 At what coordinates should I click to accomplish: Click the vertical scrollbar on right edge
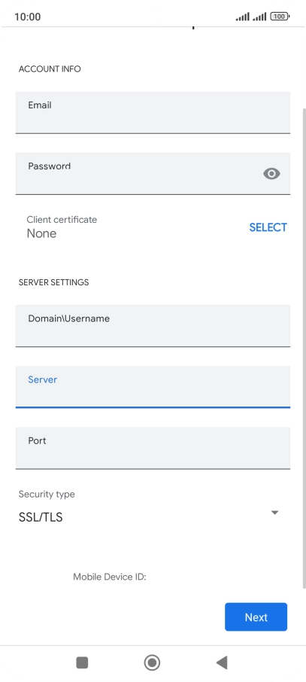click(x=304, y=348)
